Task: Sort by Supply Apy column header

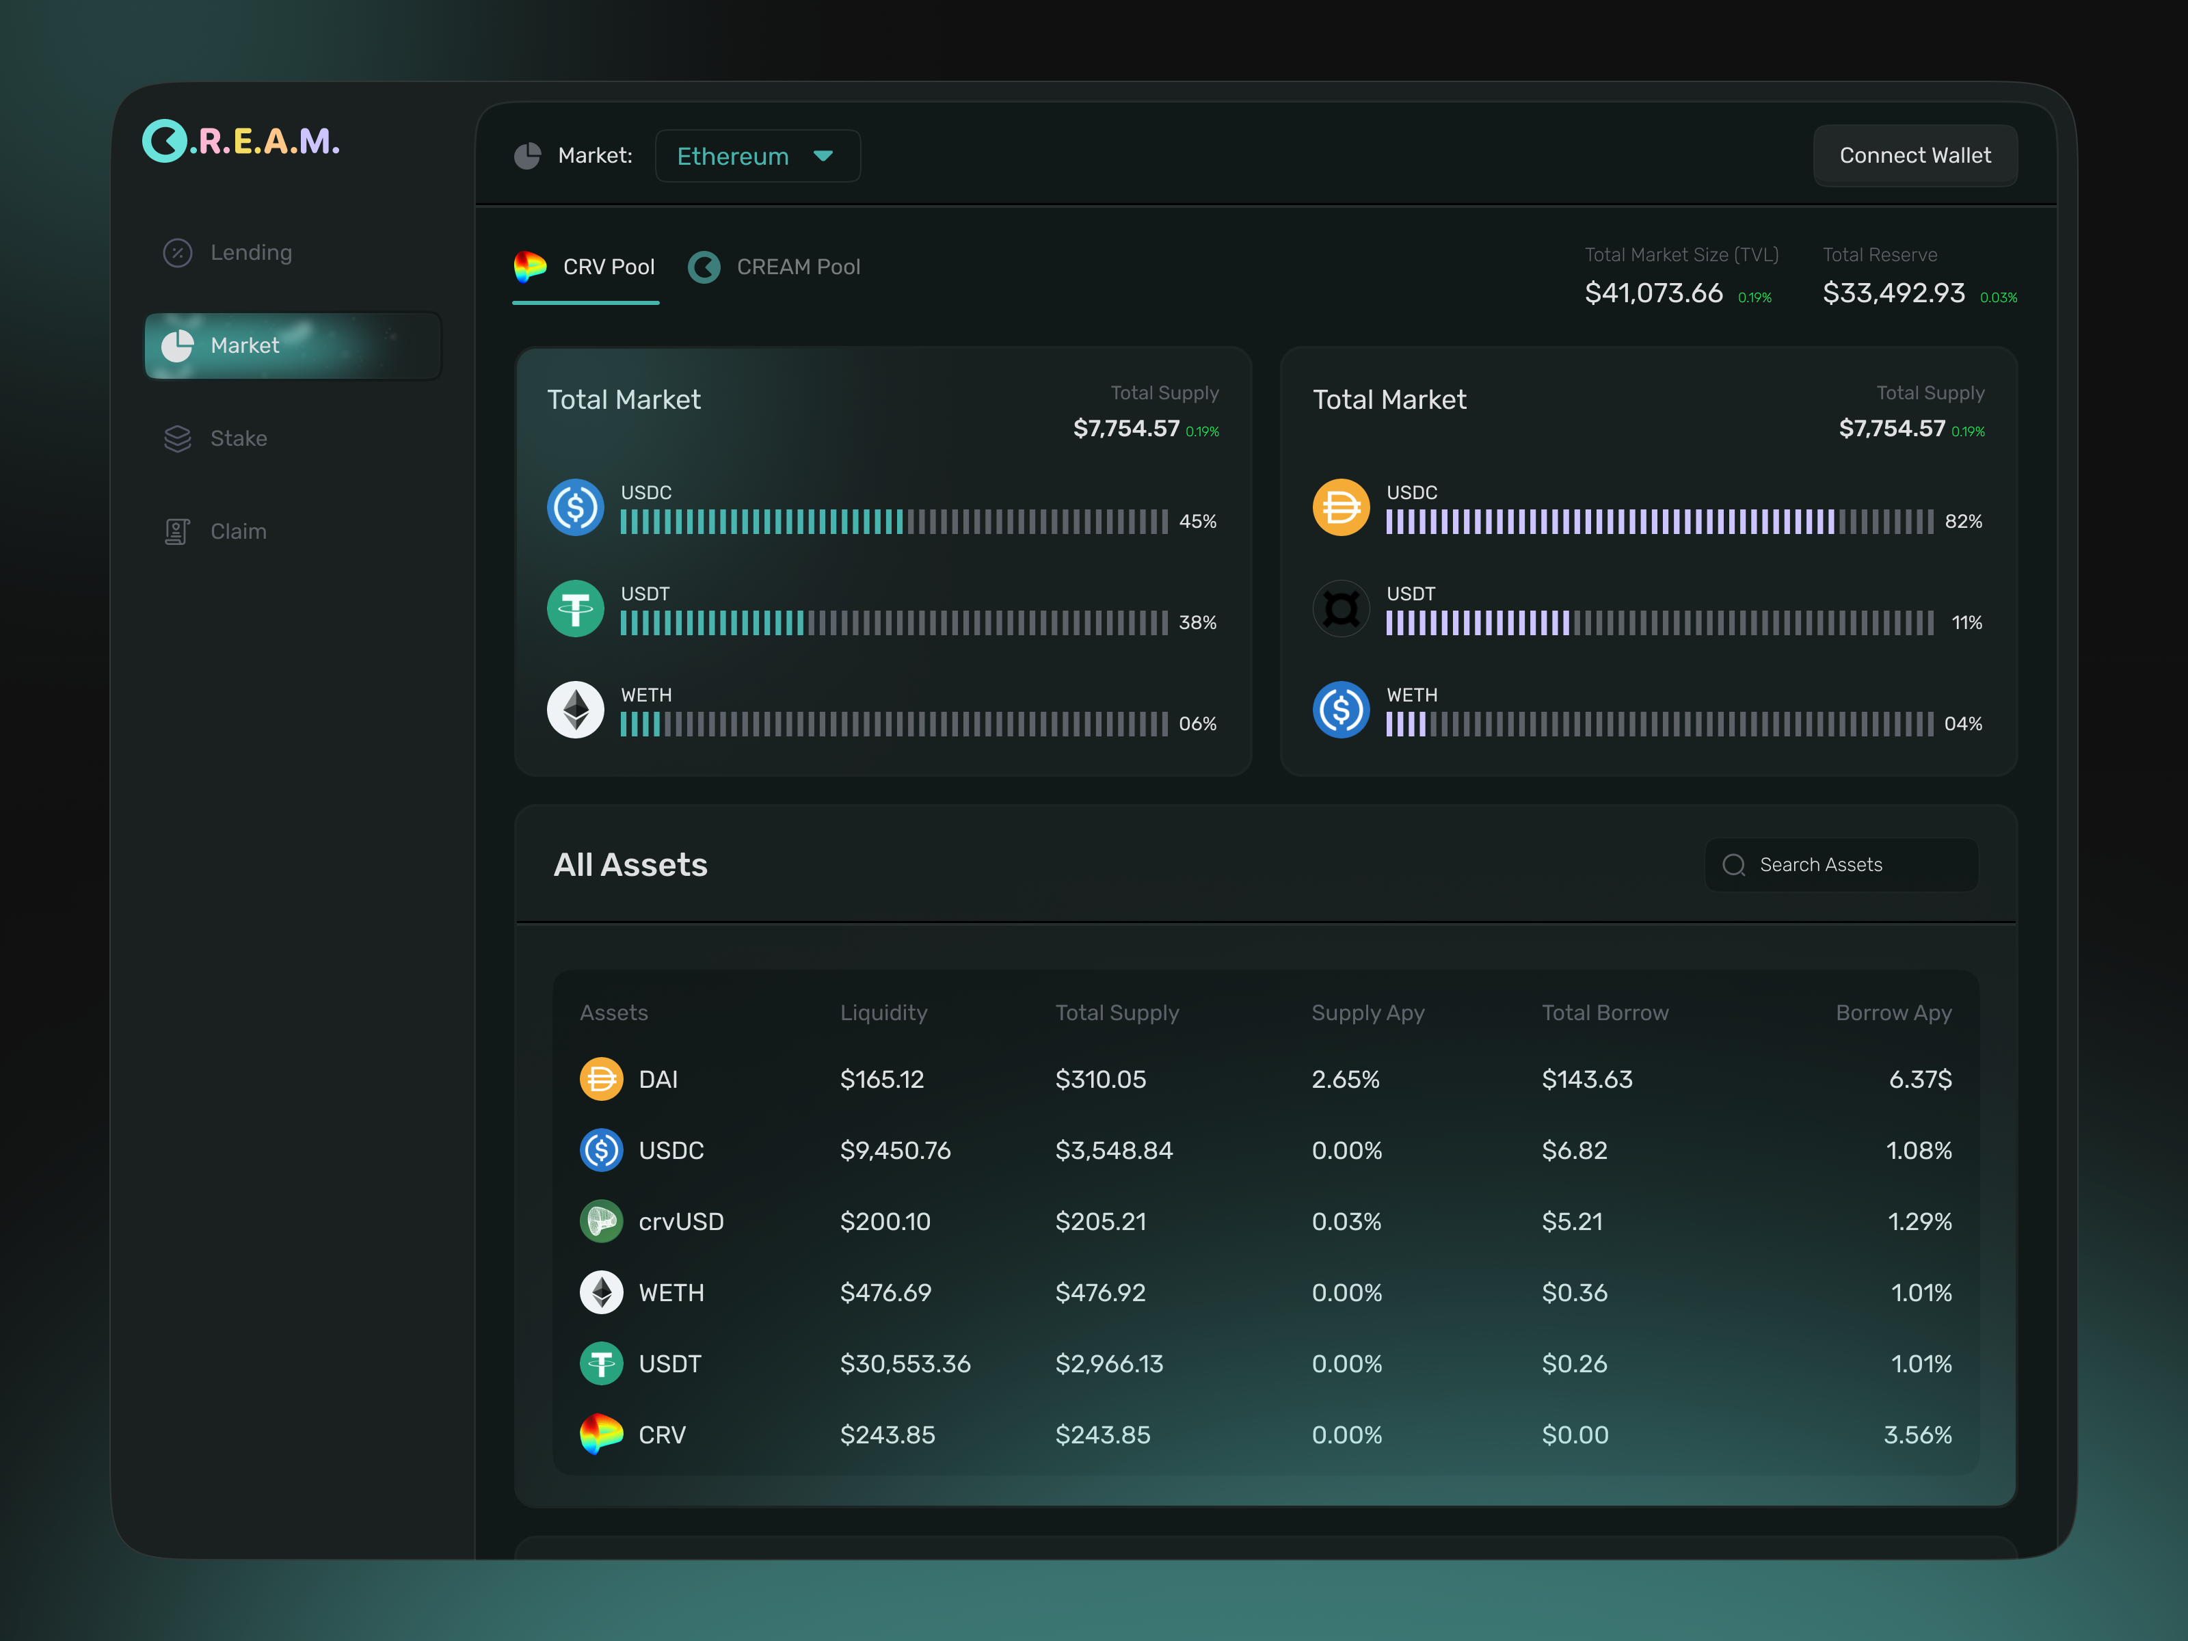Action: click(1368, 1013)
